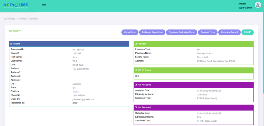This screenshot has height=126, width=264.
Task: Click the Patient Overview breadcrumb
Action: (x=29, y=19)
